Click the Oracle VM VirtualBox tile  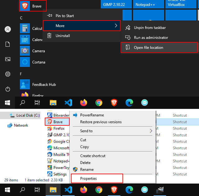[x=181, y=4]
